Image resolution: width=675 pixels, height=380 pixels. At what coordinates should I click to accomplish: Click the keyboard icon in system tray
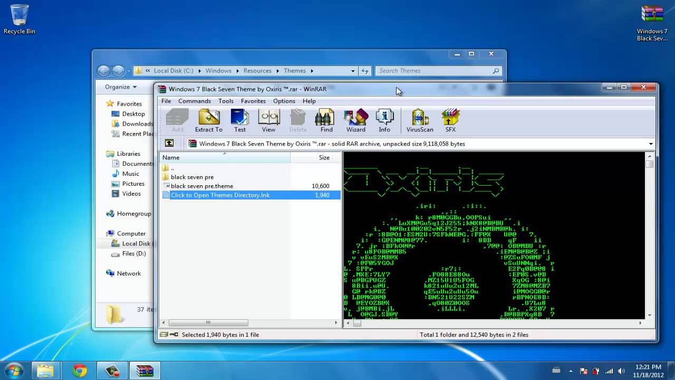click(556, 371)
